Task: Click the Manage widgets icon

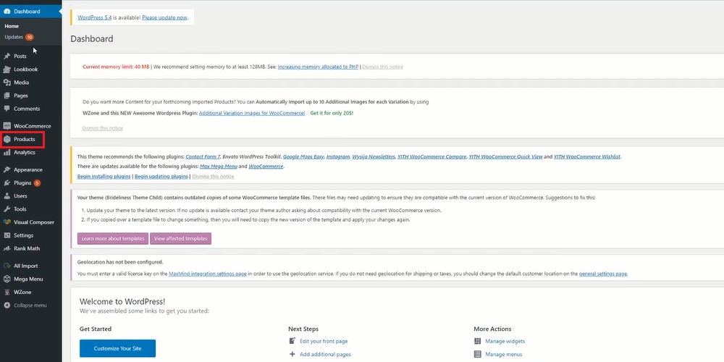Action: [477, 341]
